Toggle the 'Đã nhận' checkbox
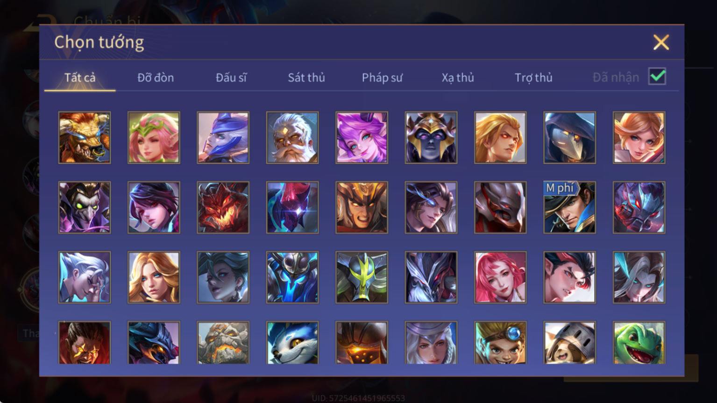Screen dimensions: 717x403 click(657, 77)
